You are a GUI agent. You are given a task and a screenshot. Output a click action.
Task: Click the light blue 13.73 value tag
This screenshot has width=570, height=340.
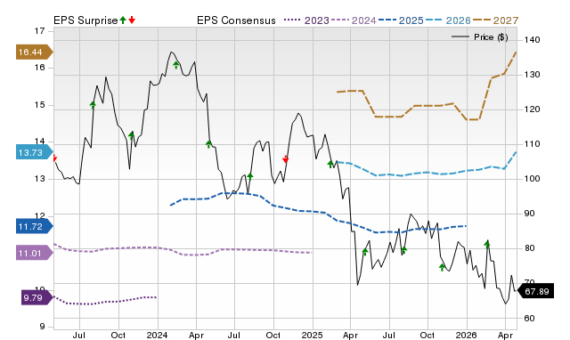(x=35, y=152)
